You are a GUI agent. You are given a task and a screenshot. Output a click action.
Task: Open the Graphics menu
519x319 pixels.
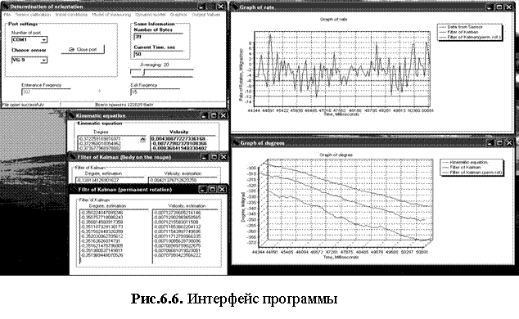point(178,15)
